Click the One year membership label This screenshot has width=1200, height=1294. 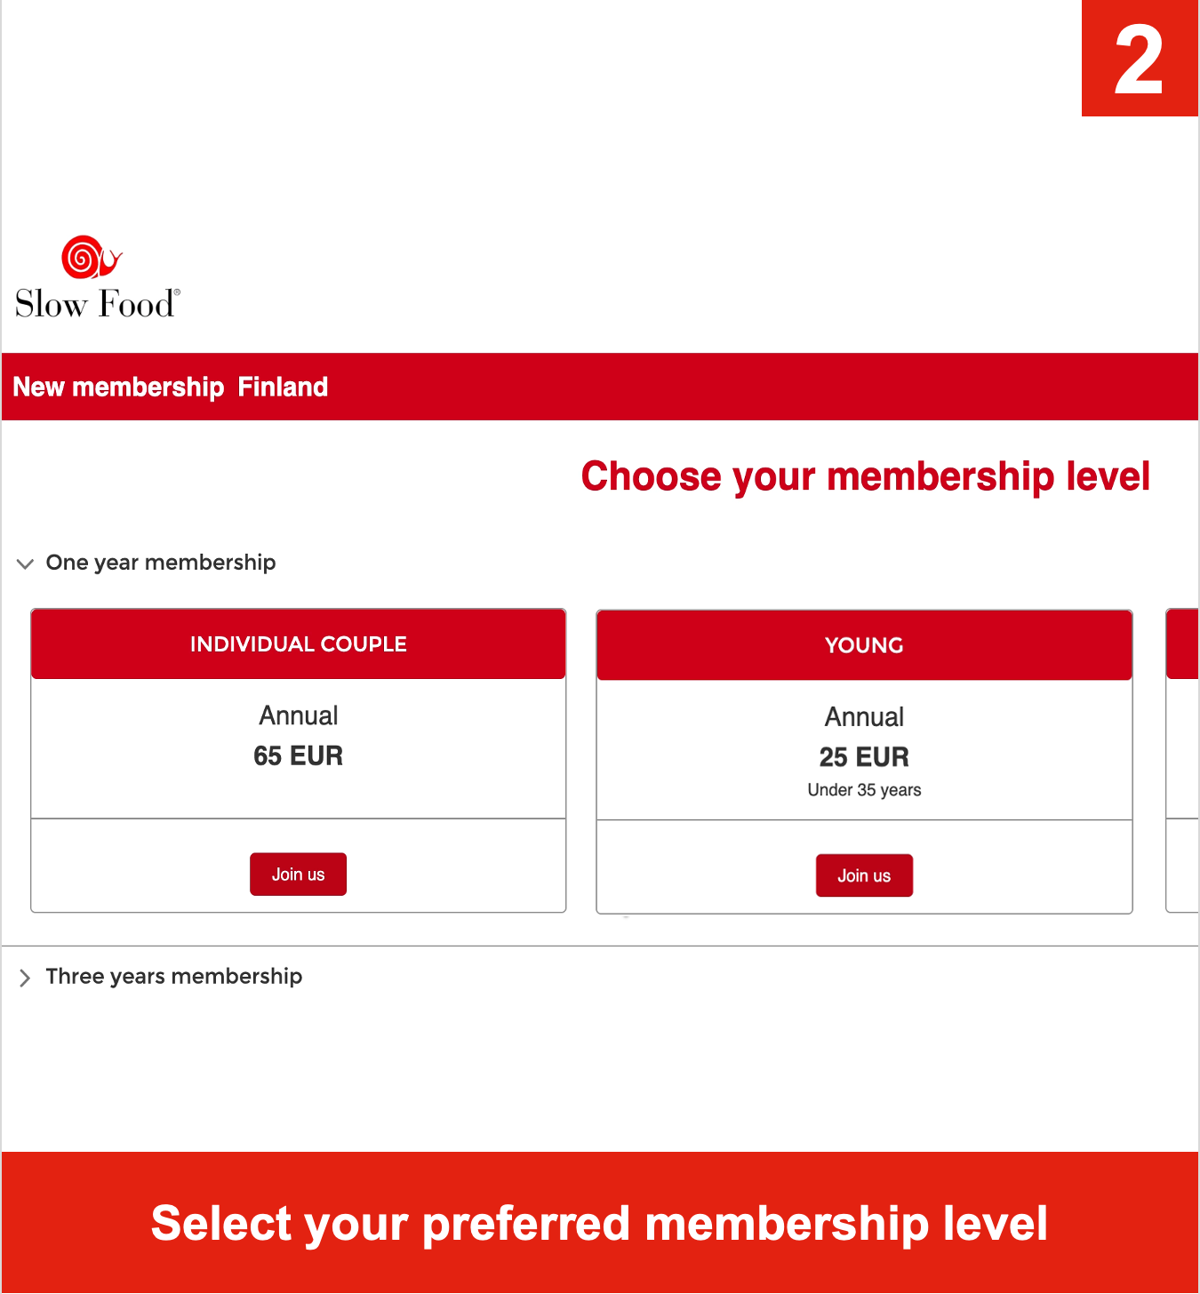point(161,563)
